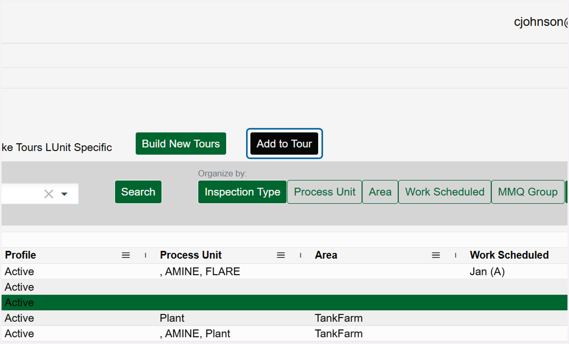569x344 pixels.
Task: Select the ', AMINE, FLARE' process unit cell
Action: click(200, 272)
